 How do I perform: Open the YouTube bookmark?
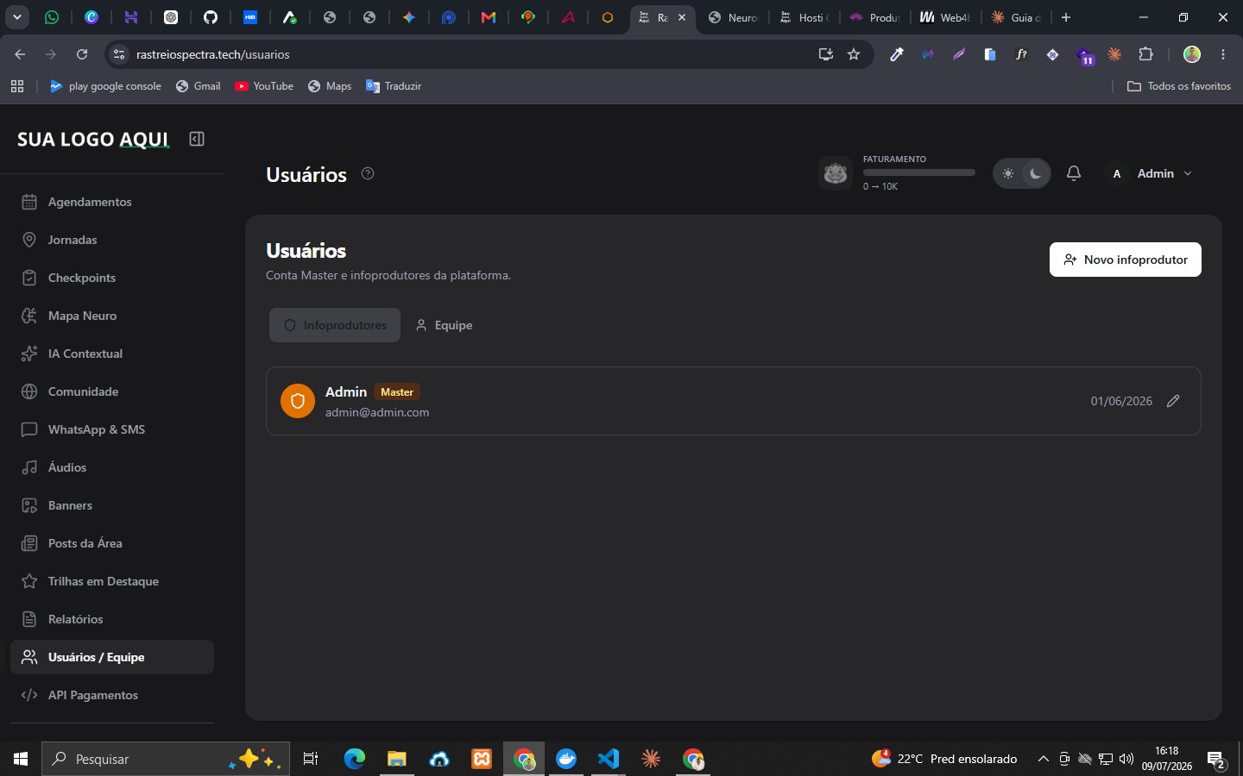[264, 86]
